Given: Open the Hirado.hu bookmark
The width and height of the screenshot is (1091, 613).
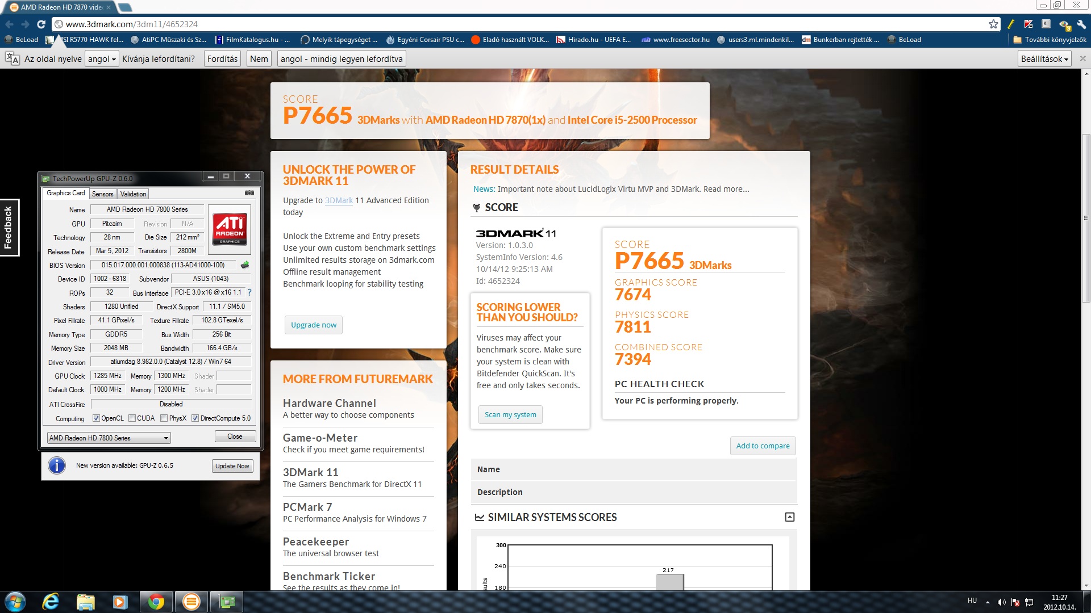Looking at the screenshot, I should click(x=593, y=40).
